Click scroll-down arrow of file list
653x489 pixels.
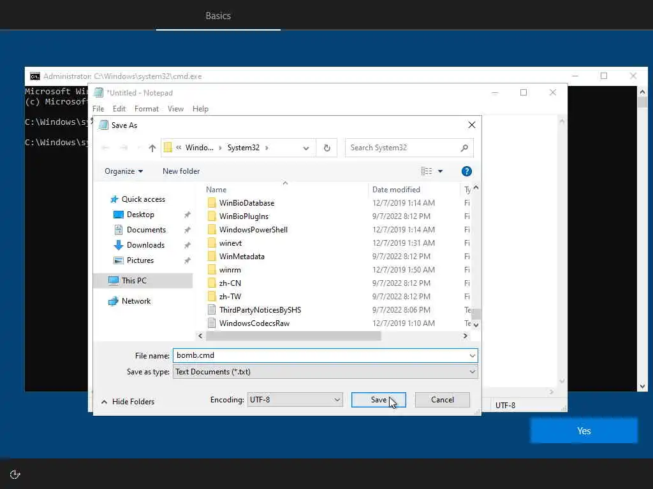coord(476,325)
